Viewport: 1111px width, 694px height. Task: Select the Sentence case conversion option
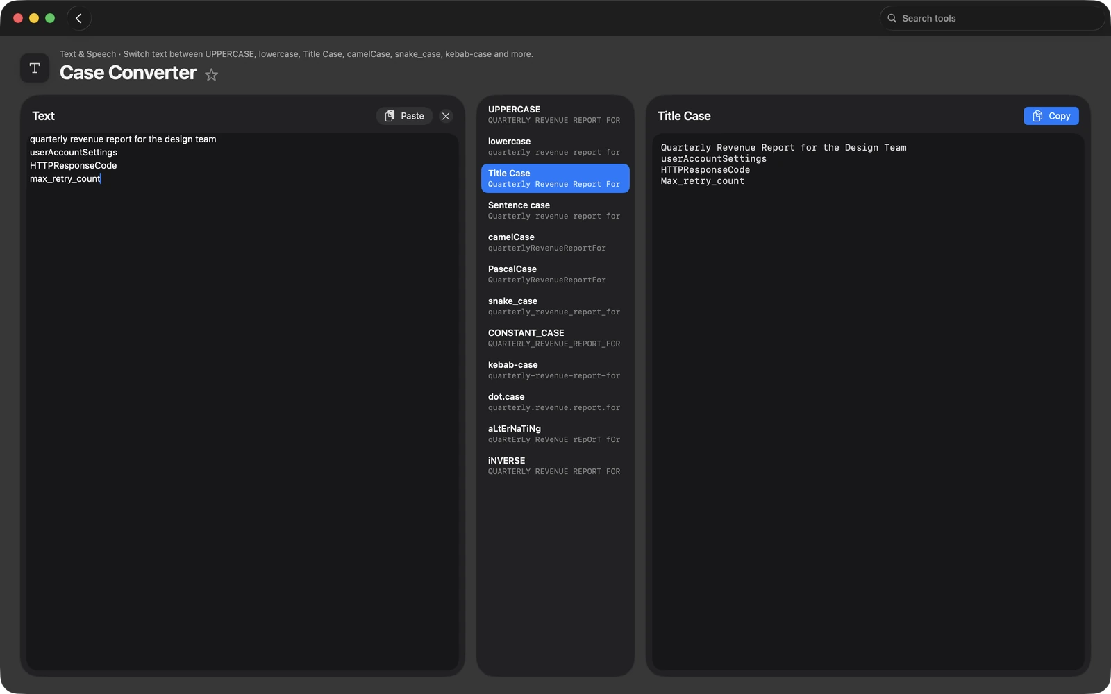tap(555, 210)
